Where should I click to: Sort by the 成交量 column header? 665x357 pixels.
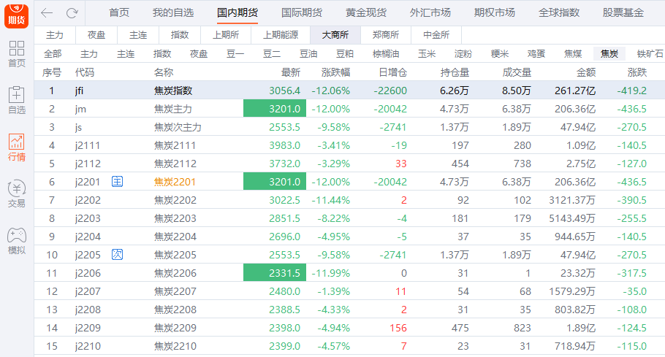(517, 72)
